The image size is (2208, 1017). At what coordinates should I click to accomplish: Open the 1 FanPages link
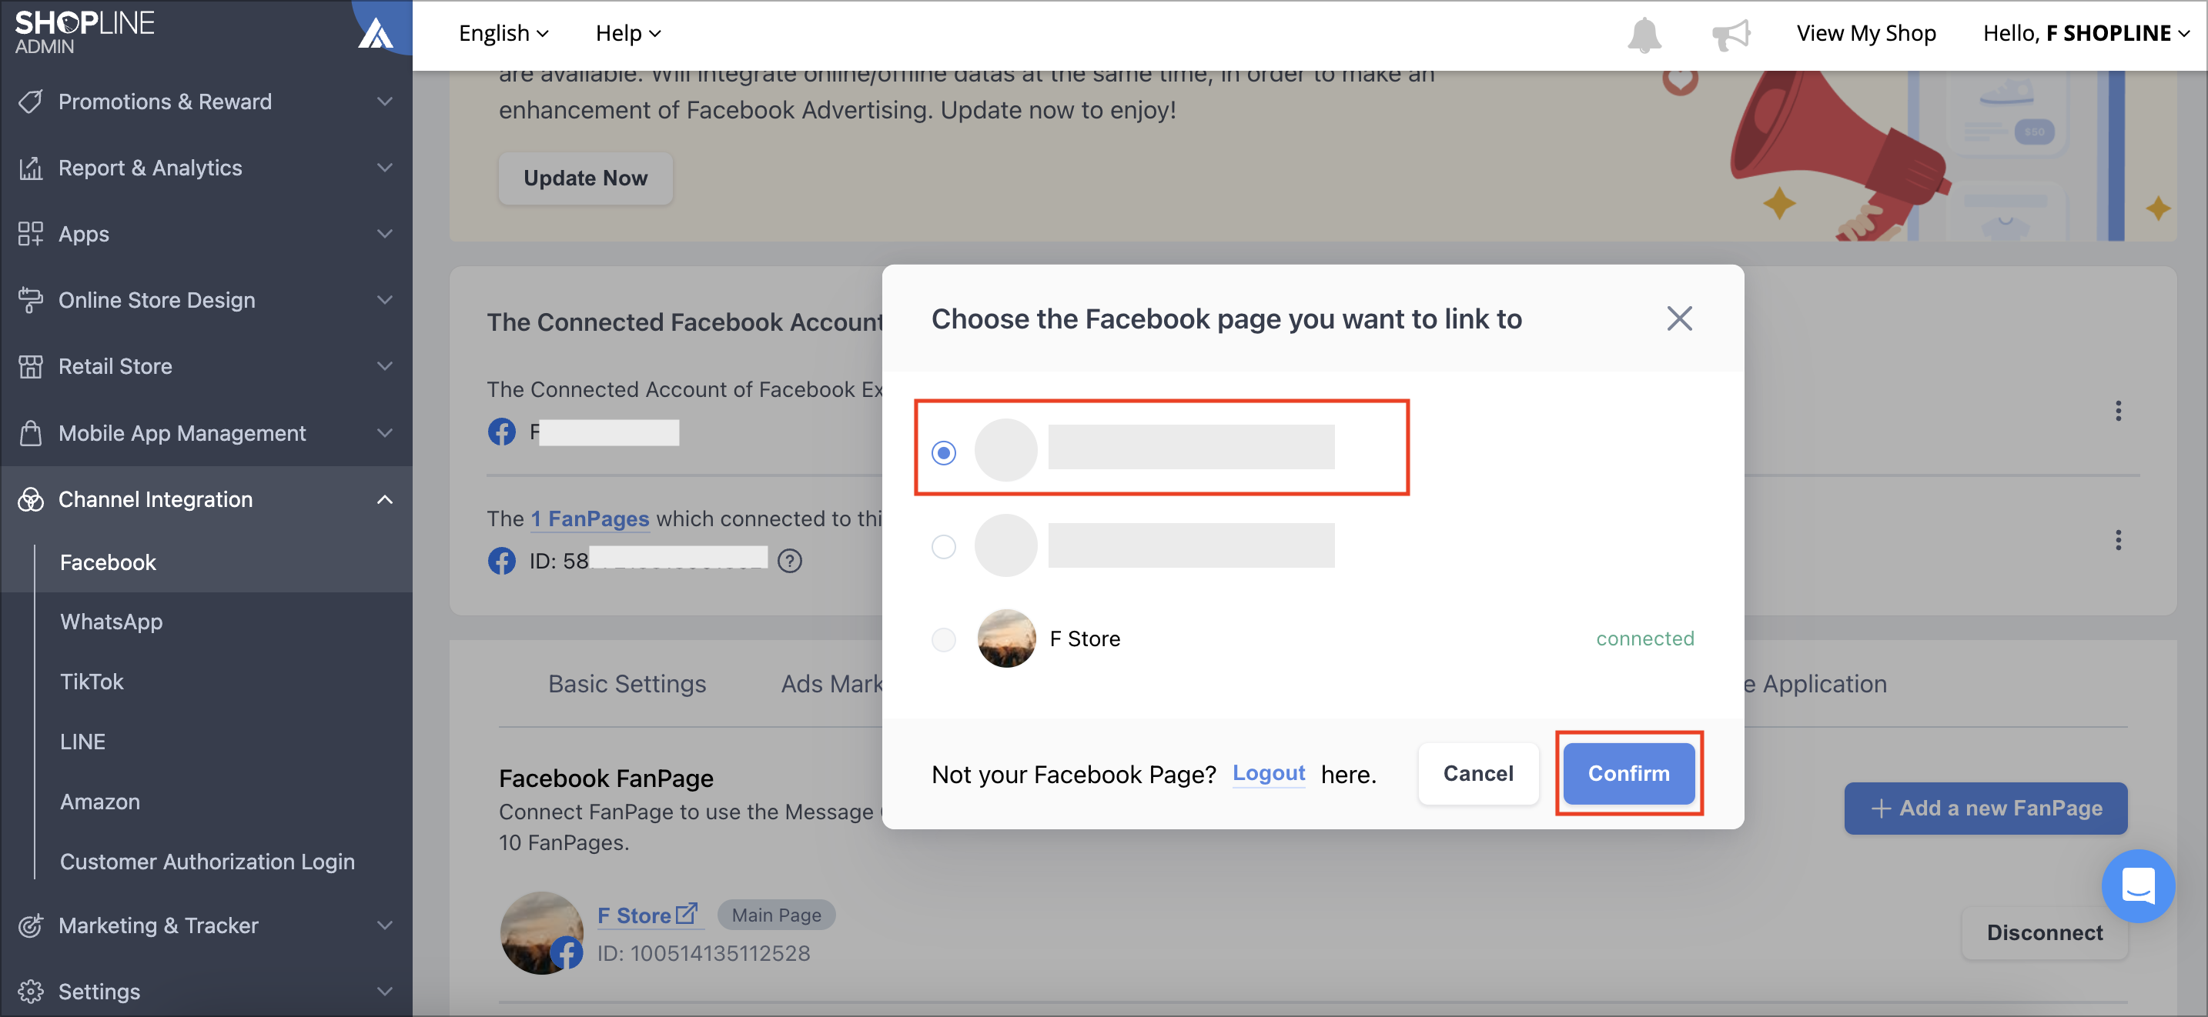(x=590, y=519)
